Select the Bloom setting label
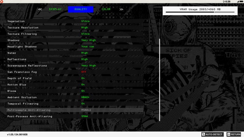Viewport: 244px width, 137px height. click(12, 91)
